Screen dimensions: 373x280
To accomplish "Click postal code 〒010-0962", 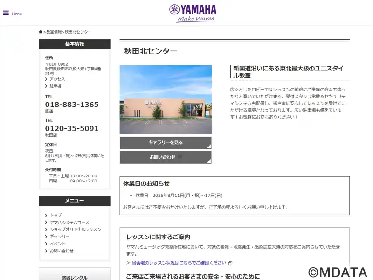I will [56, 64].
